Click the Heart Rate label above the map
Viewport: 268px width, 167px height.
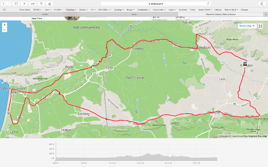point(36,18)
